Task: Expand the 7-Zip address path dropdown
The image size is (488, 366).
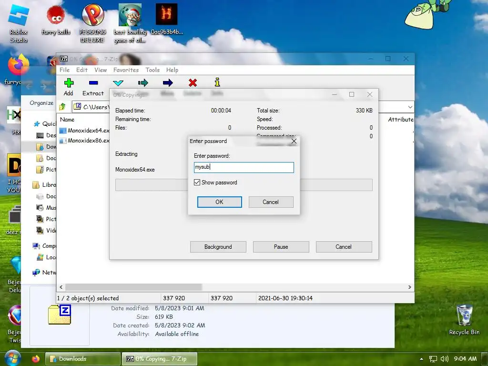Action: pyautogui.click(x=410, y=107)
